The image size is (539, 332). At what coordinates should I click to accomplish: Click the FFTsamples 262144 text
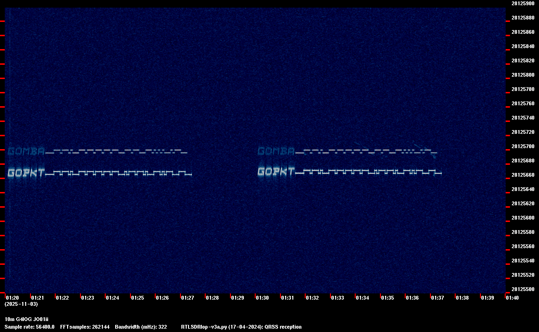coord(85,327)
